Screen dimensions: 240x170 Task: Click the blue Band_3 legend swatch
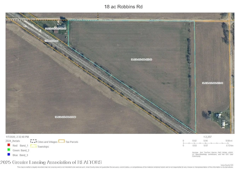8,155
